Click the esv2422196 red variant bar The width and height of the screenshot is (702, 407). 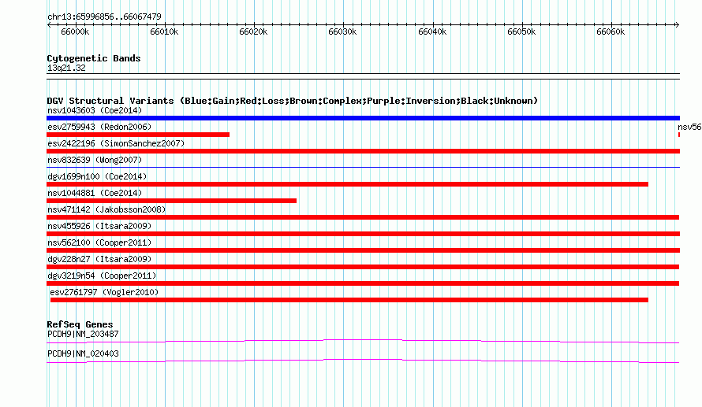pyautogui.click(x=363, y=151)
